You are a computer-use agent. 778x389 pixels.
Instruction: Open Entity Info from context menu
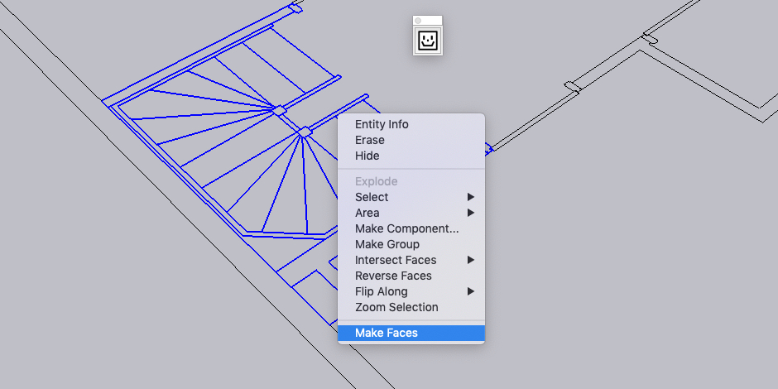[x=411, y=124]
